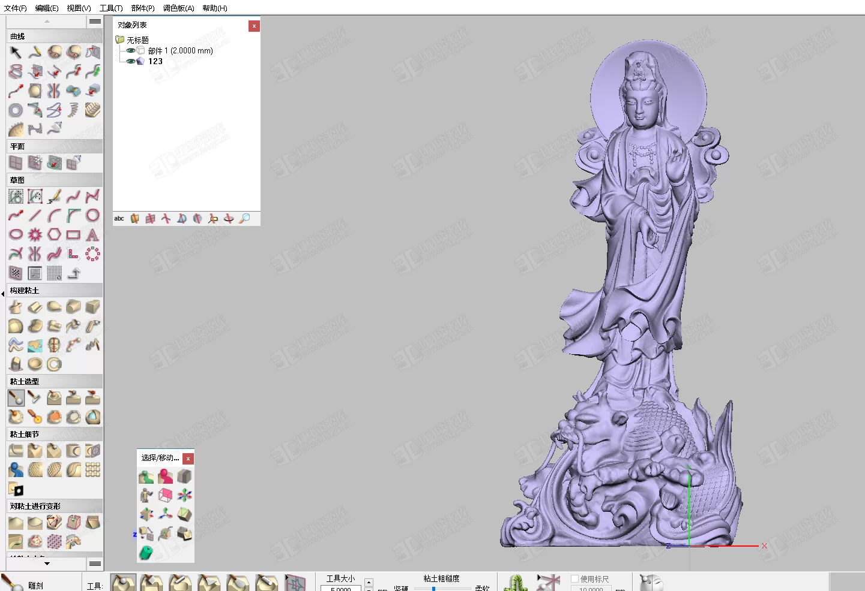Choose the straight line sketch tool
Image resolution: width=865 pixels, height=591 pixels.
coord(35,215)
